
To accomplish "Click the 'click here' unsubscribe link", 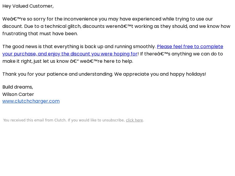I will coord(134,120).
